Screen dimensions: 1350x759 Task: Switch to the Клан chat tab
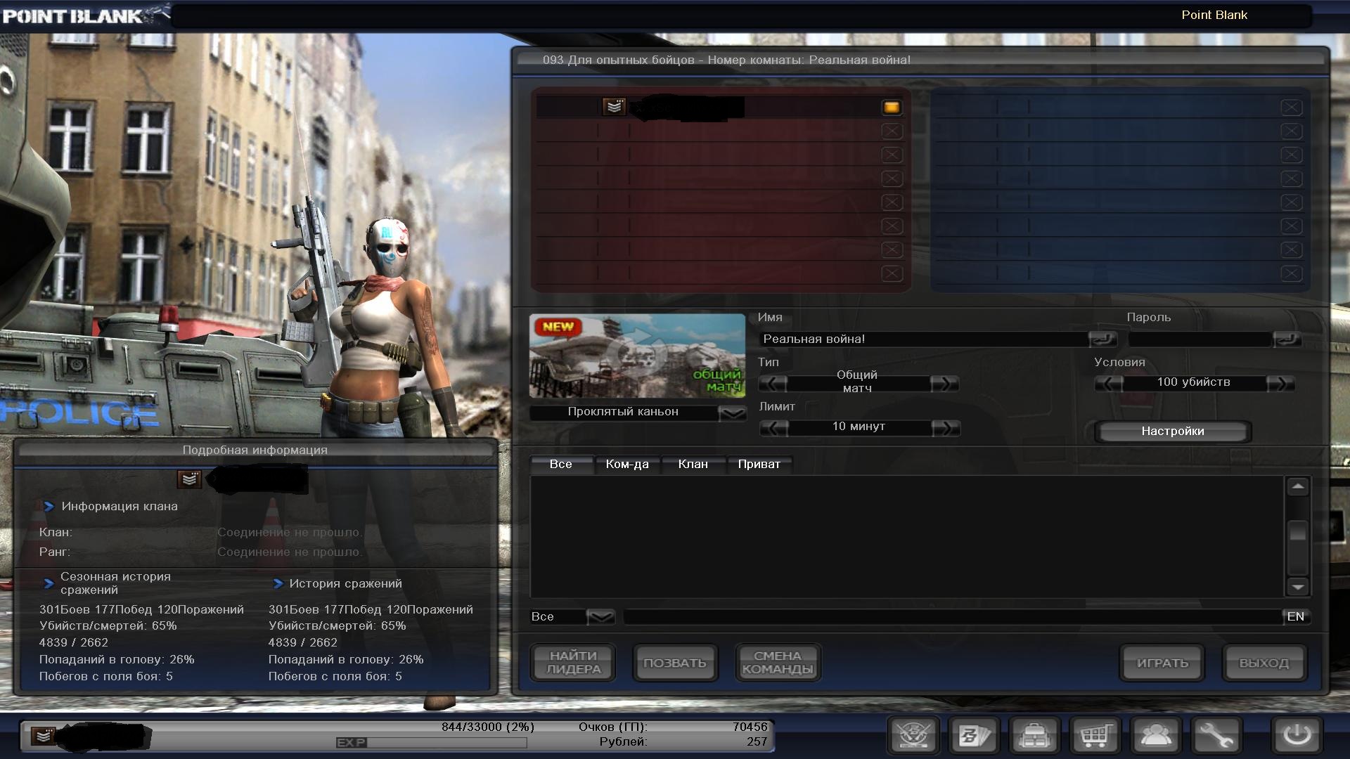click(x=693, y=464)
